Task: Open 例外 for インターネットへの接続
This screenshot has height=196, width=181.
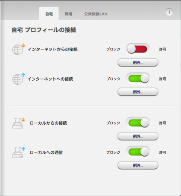Action: tap(138, 92)
